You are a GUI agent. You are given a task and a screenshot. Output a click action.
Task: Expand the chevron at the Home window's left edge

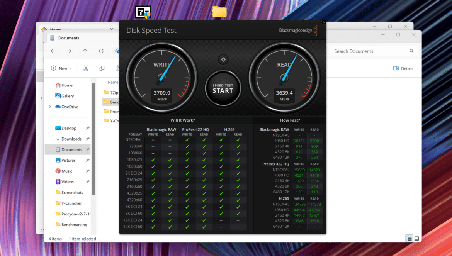tap(41, 98)
